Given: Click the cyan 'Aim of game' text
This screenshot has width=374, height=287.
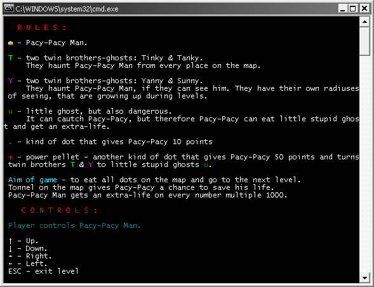Looking at the screenshot, I should point(32,180).
